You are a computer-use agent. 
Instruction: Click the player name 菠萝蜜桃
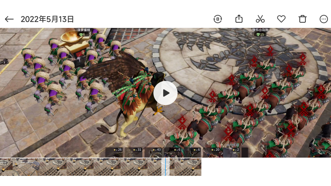coord(84,30)
